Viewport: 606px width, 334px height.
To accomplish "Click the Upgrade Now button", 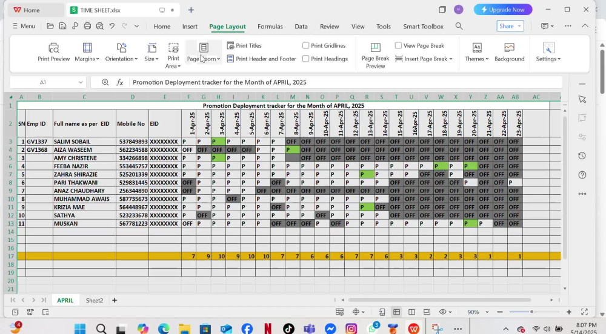I will tap(503, 10).
